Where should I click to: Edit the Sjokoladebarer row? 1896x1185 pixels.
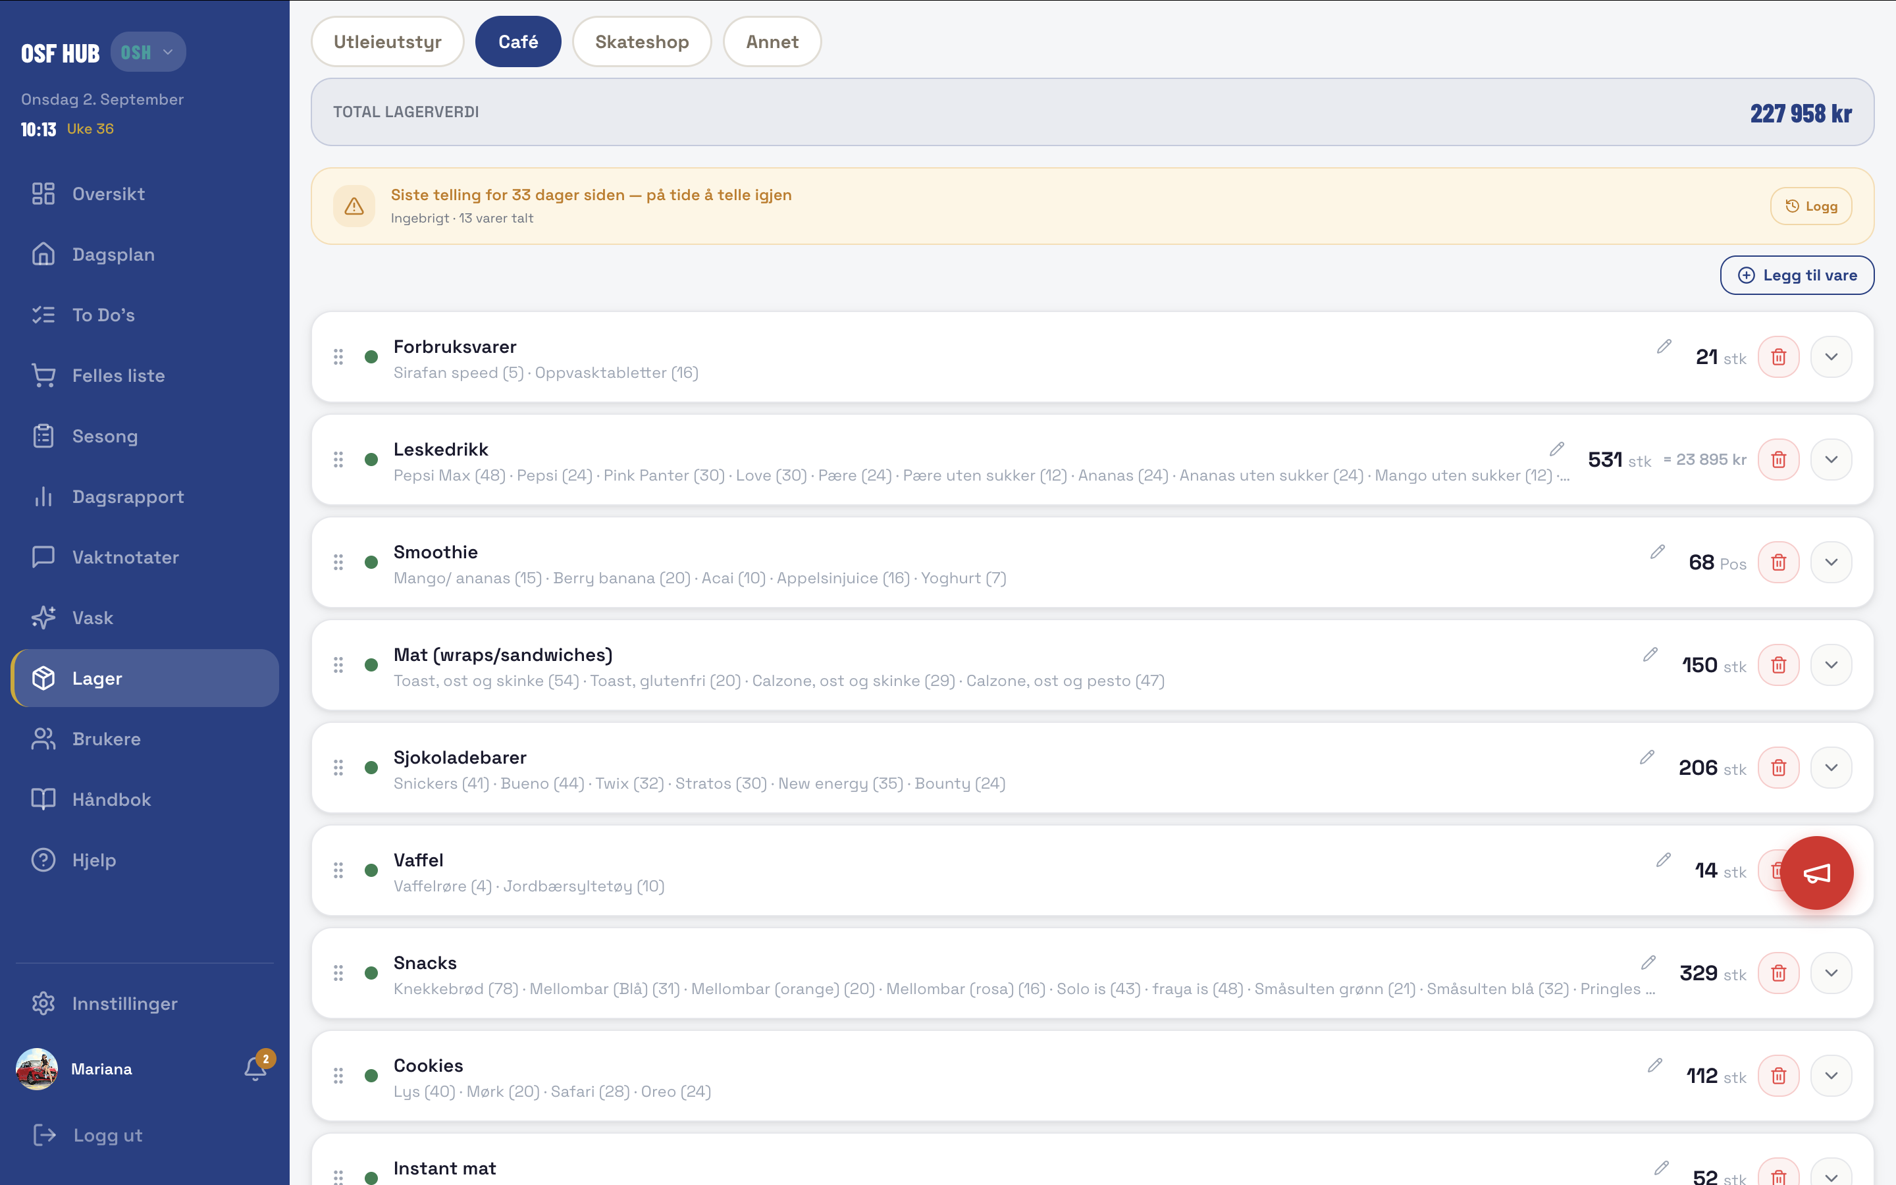click(1647, 757)
